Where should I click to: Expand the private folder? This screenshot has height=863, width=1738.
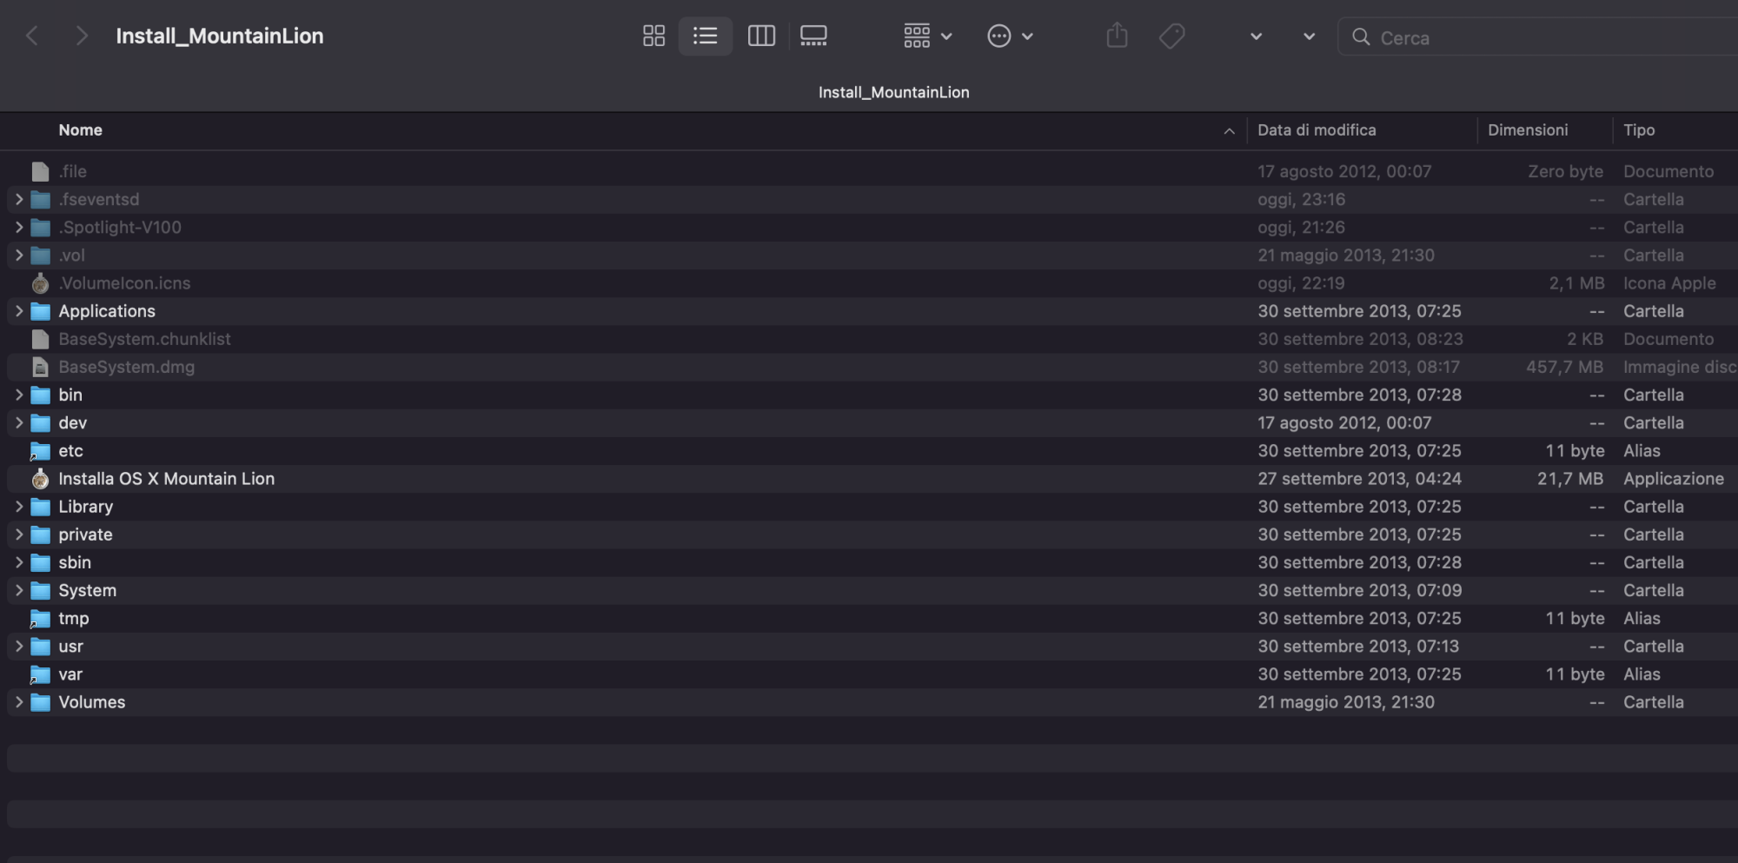click(x=19, y=534)
